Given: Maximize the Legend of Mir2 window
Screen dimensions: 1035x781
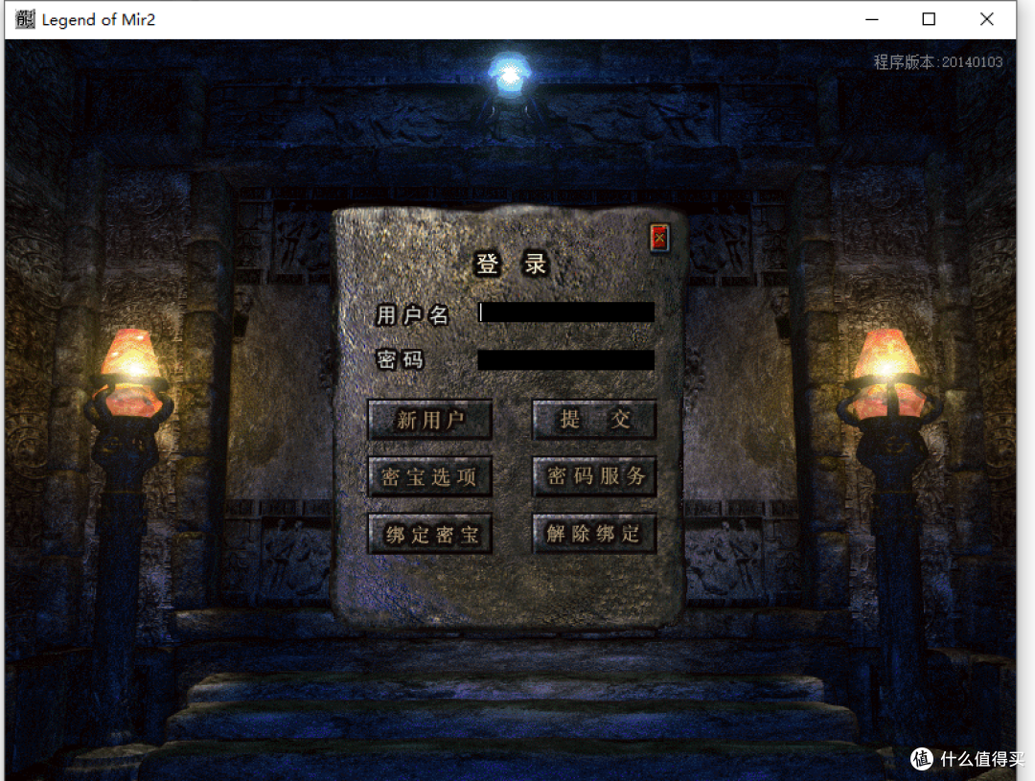Looking at the screenshot, I should point(929,19).
